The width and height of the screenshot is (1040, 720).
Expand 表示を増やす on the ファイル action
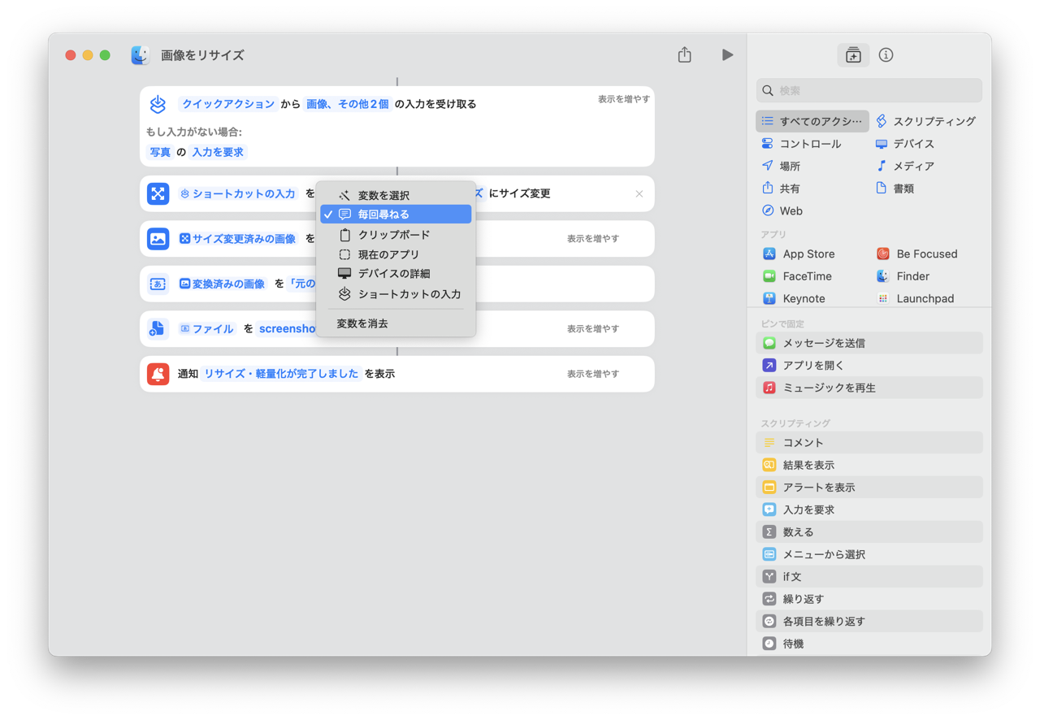593,329
